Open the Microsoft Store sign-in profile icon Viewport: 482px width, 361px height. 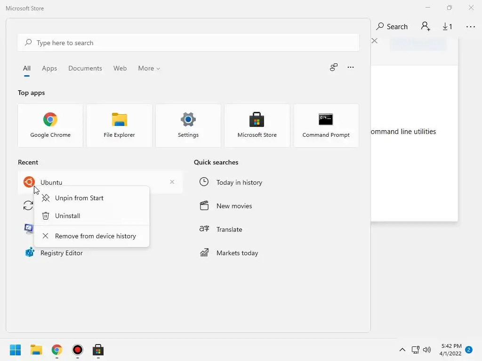(x=426, y=27)
